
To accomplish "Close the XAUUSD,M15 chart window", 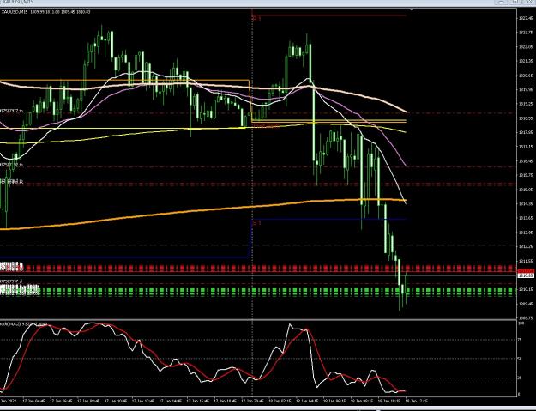I will click(x=528, y=2).
